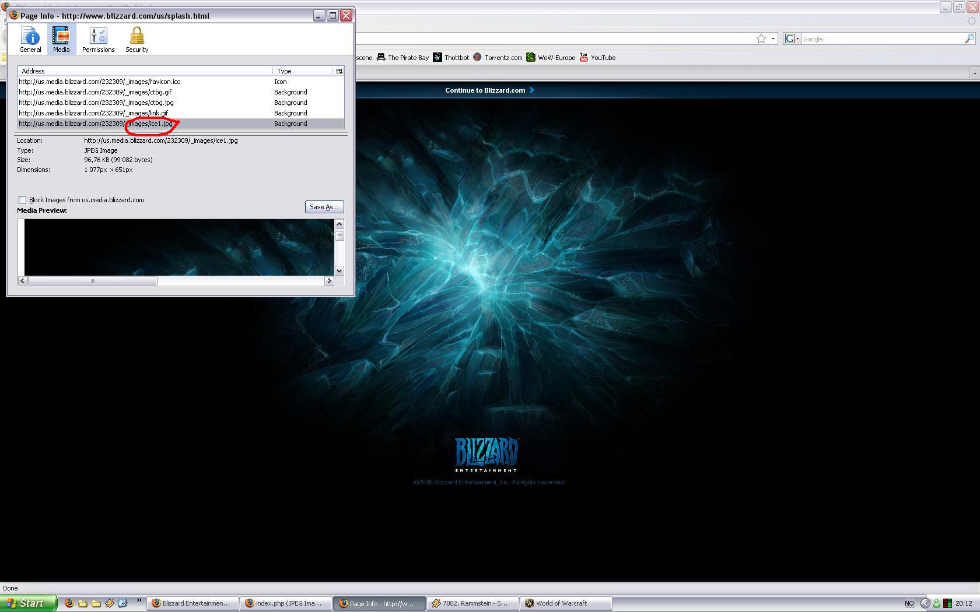This screenshot has height=612, width=980.
Task: Switch to the Blizzard Entertainment taskbar window
Action: click(192, 603)
